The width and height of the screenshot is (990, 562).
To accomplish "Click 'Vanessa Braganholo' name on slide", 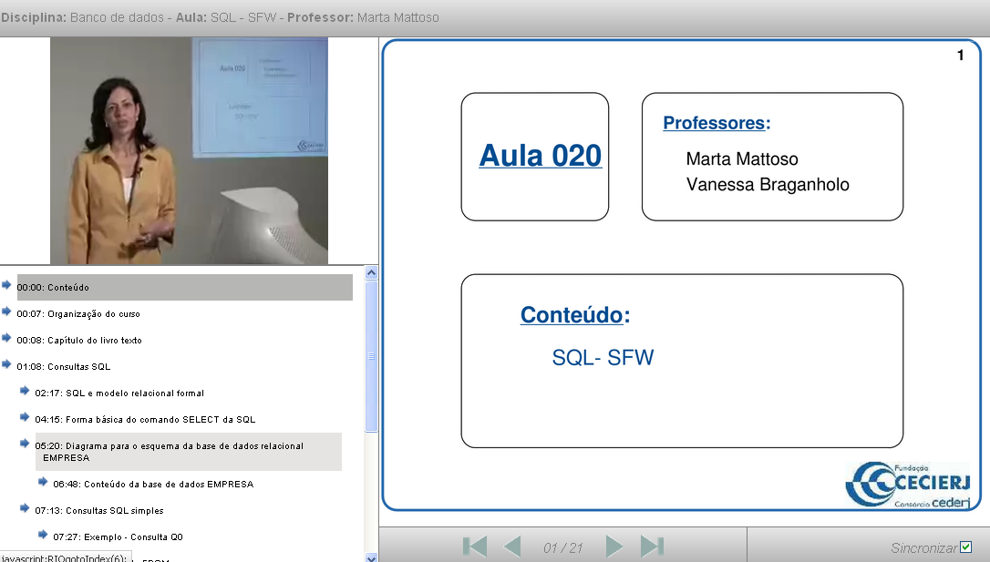I will [768, 185].
